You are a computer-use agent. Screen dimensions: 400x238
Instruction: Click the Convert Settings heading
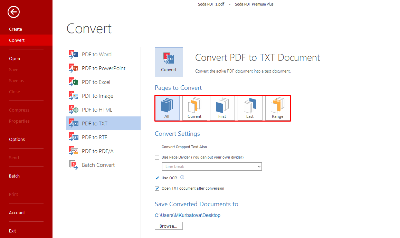pyautogui.click(x=177, y=134)
